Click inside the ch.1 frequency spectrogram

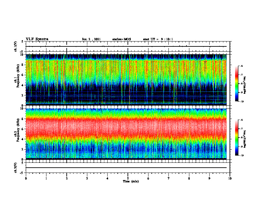point(126,80)
